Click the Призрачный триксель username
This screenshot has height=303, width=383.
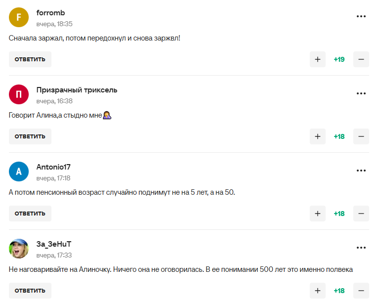(x=77, y=90)
